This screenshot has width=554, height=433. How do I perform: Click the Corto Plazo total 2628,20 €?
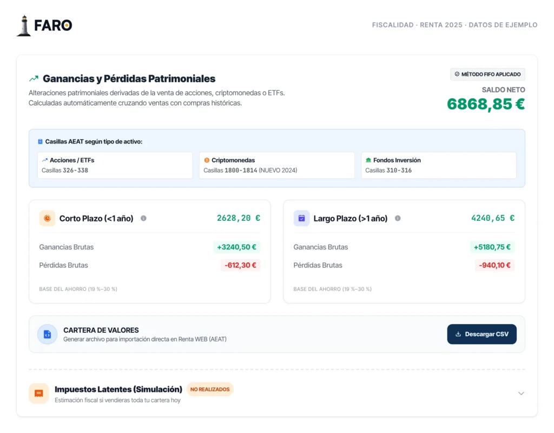pos(239,218)
